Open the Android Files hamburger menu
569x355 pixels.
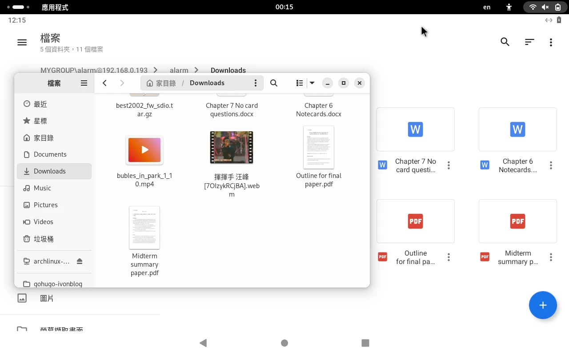click(x=22, y=42)
